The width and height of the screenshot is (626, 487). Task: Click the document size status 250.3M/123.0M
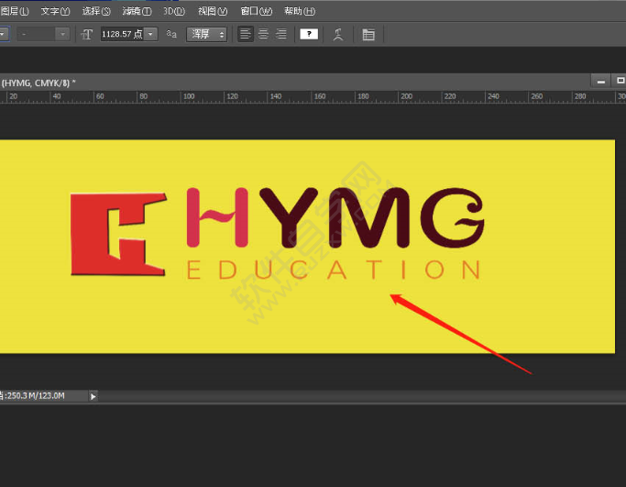tap(33, 395)
